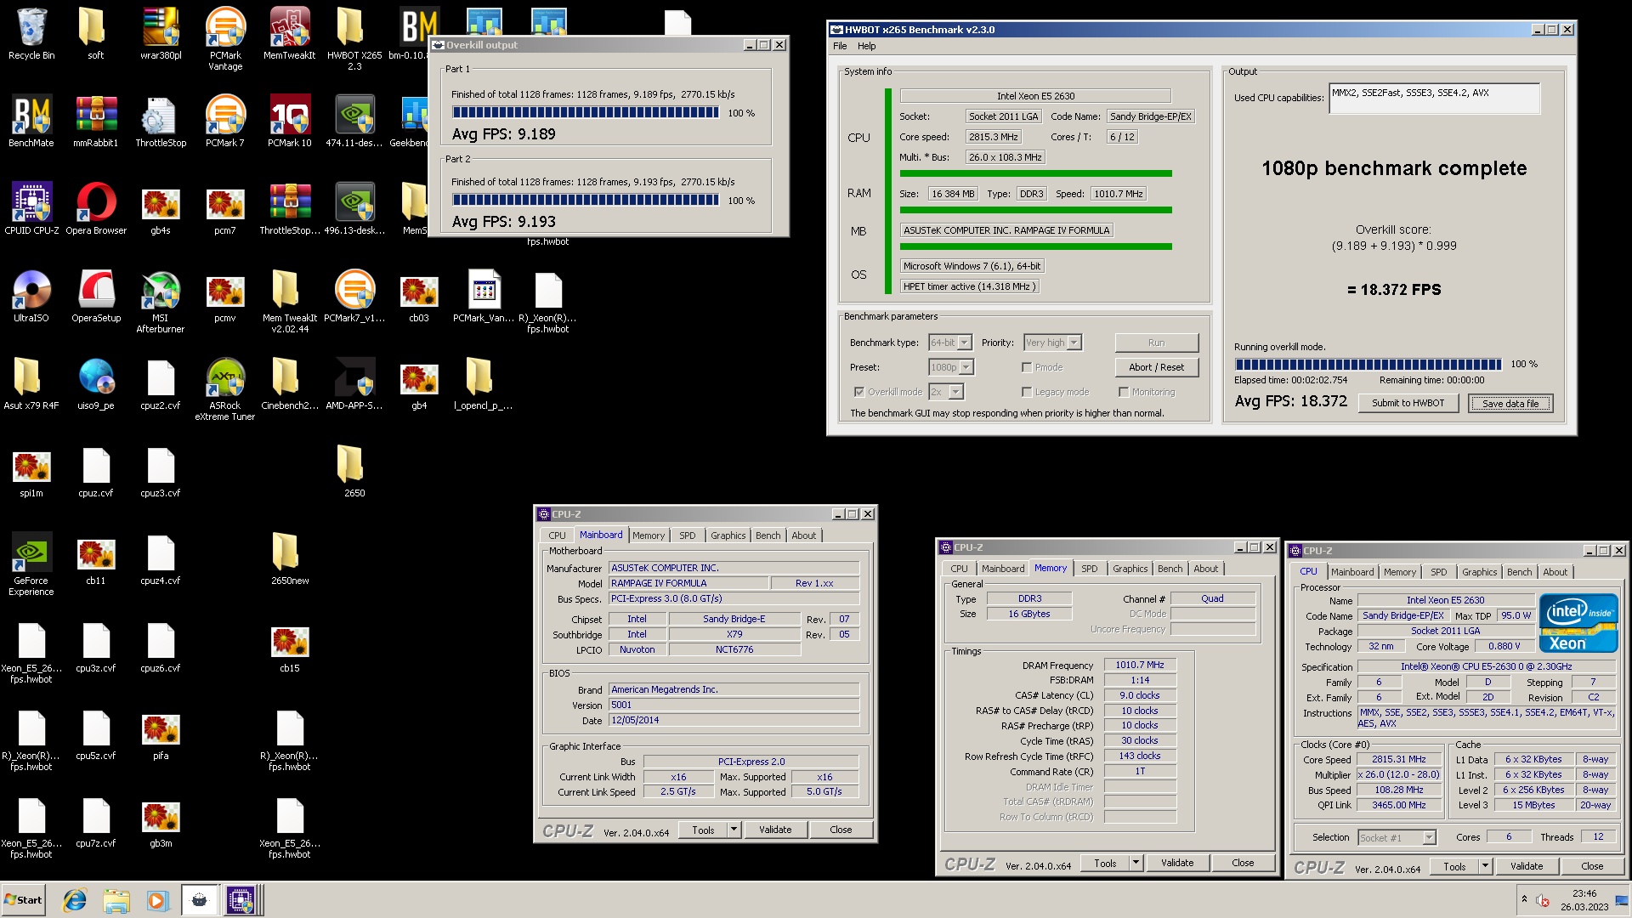This screenshot has width=1632, height=918.
Task: Click Close in CPU-Z Memory window
Action: 1243,863
